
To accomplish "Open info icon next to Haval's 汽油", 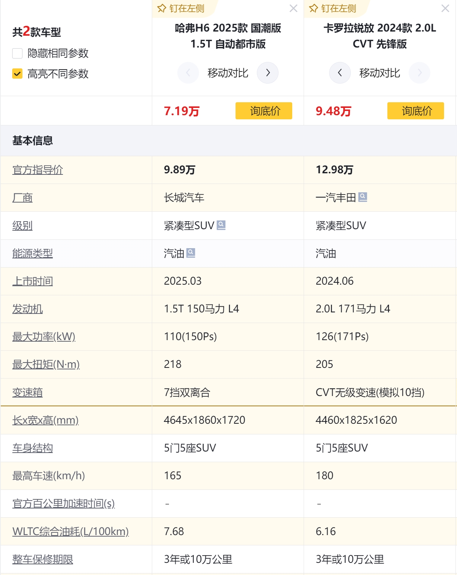I will (191, 253).
